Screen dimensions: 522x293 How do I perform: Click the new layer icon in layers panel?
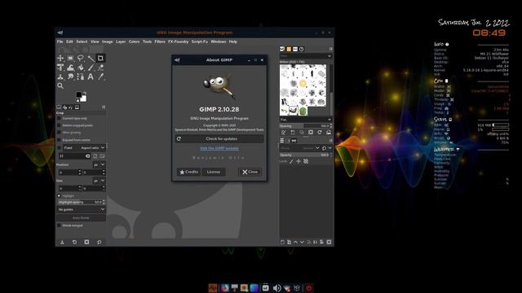pos(282,243)
